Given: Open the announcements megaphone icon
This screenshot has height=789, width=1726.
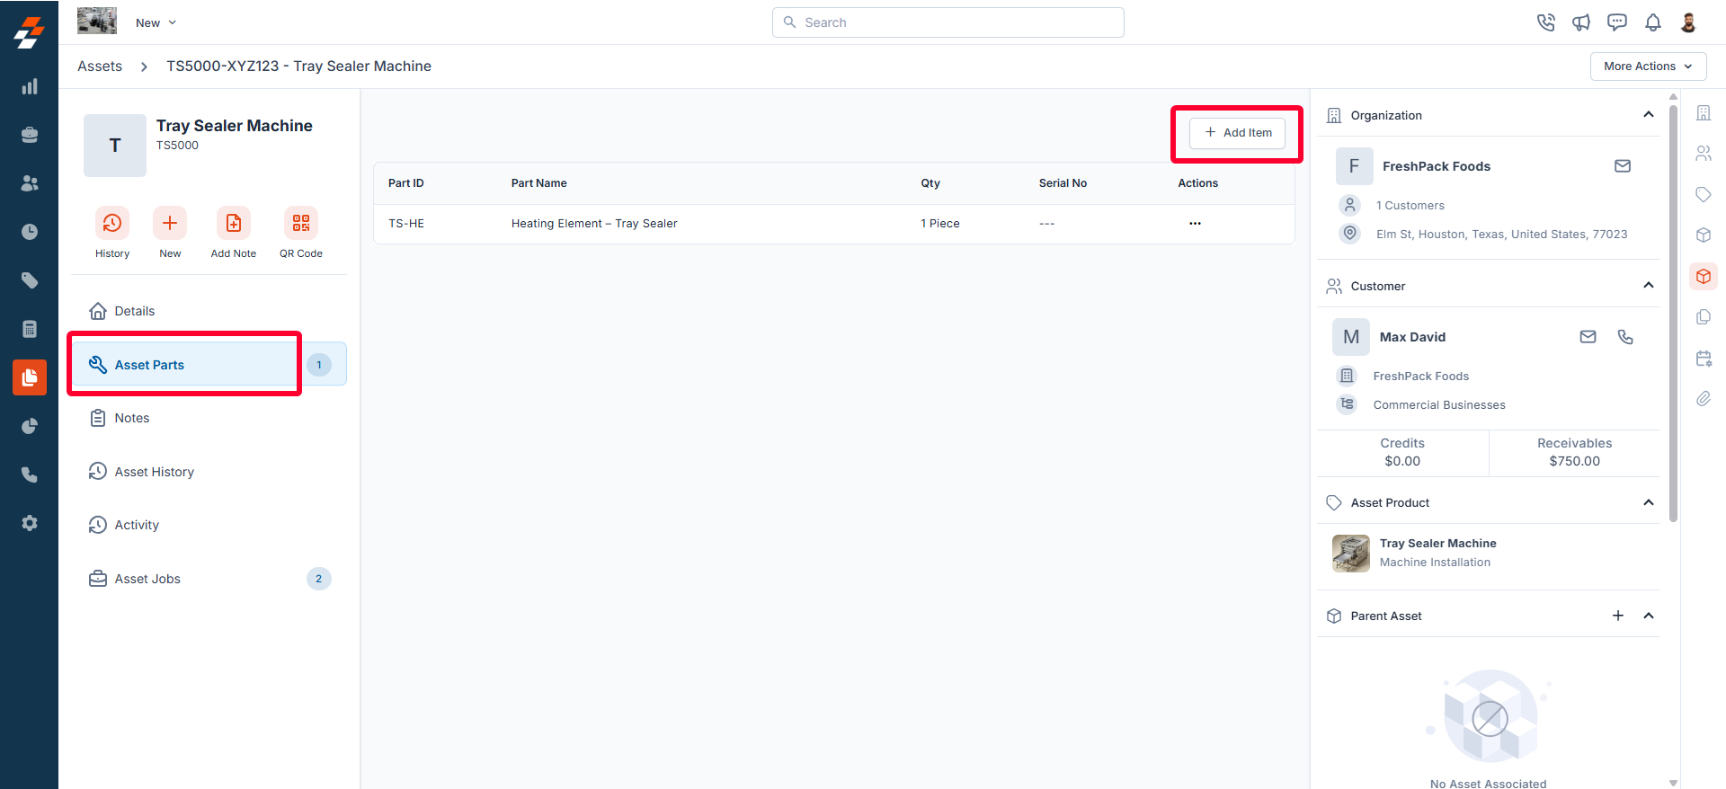Looking at the screenshot, I should pyautogui.click(x=1581, y=22).
